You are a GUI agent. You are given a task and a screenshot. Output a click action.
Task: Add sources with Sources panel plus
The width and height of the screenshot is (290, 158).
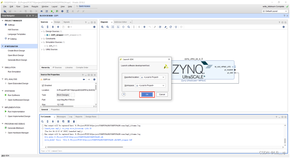pos(58,27)
